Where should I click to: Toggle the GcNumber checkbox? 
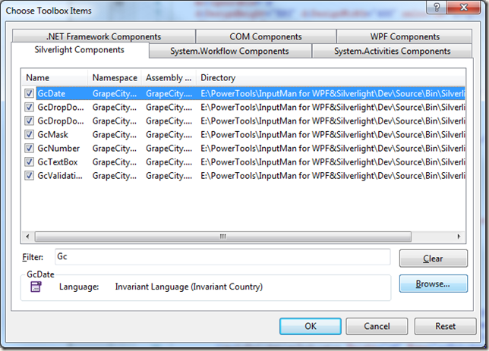click(x=30, y=148)
